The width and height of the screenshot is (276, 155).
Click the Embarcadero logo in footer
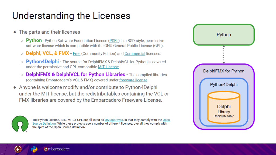tap(57, 149)
